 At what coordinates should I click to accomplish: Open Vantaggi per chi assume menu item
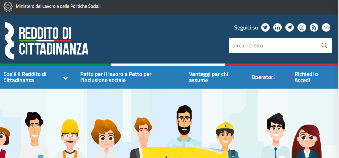point(209,77)
